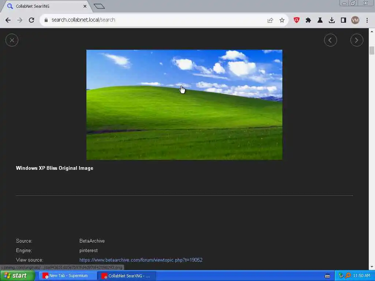Image resolution: width=375 pixels, height=281 pixels.
Task: Switch to CollabNet SearXNG taskbar window
Action: pos(126,276)
